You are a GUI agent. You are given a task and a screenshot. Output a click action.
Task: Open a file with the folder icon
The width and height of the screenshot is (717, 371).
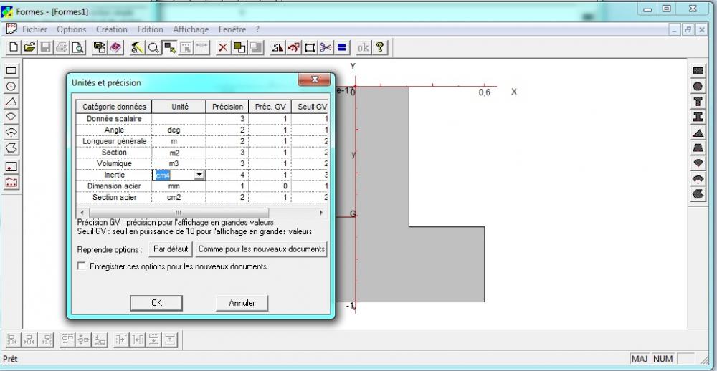point(30,47)
